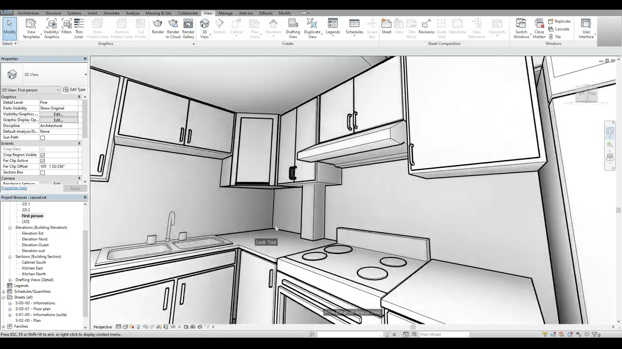Click the Render tool
Image resolution: width=622 pixels, height=349 pixels.
158,27
